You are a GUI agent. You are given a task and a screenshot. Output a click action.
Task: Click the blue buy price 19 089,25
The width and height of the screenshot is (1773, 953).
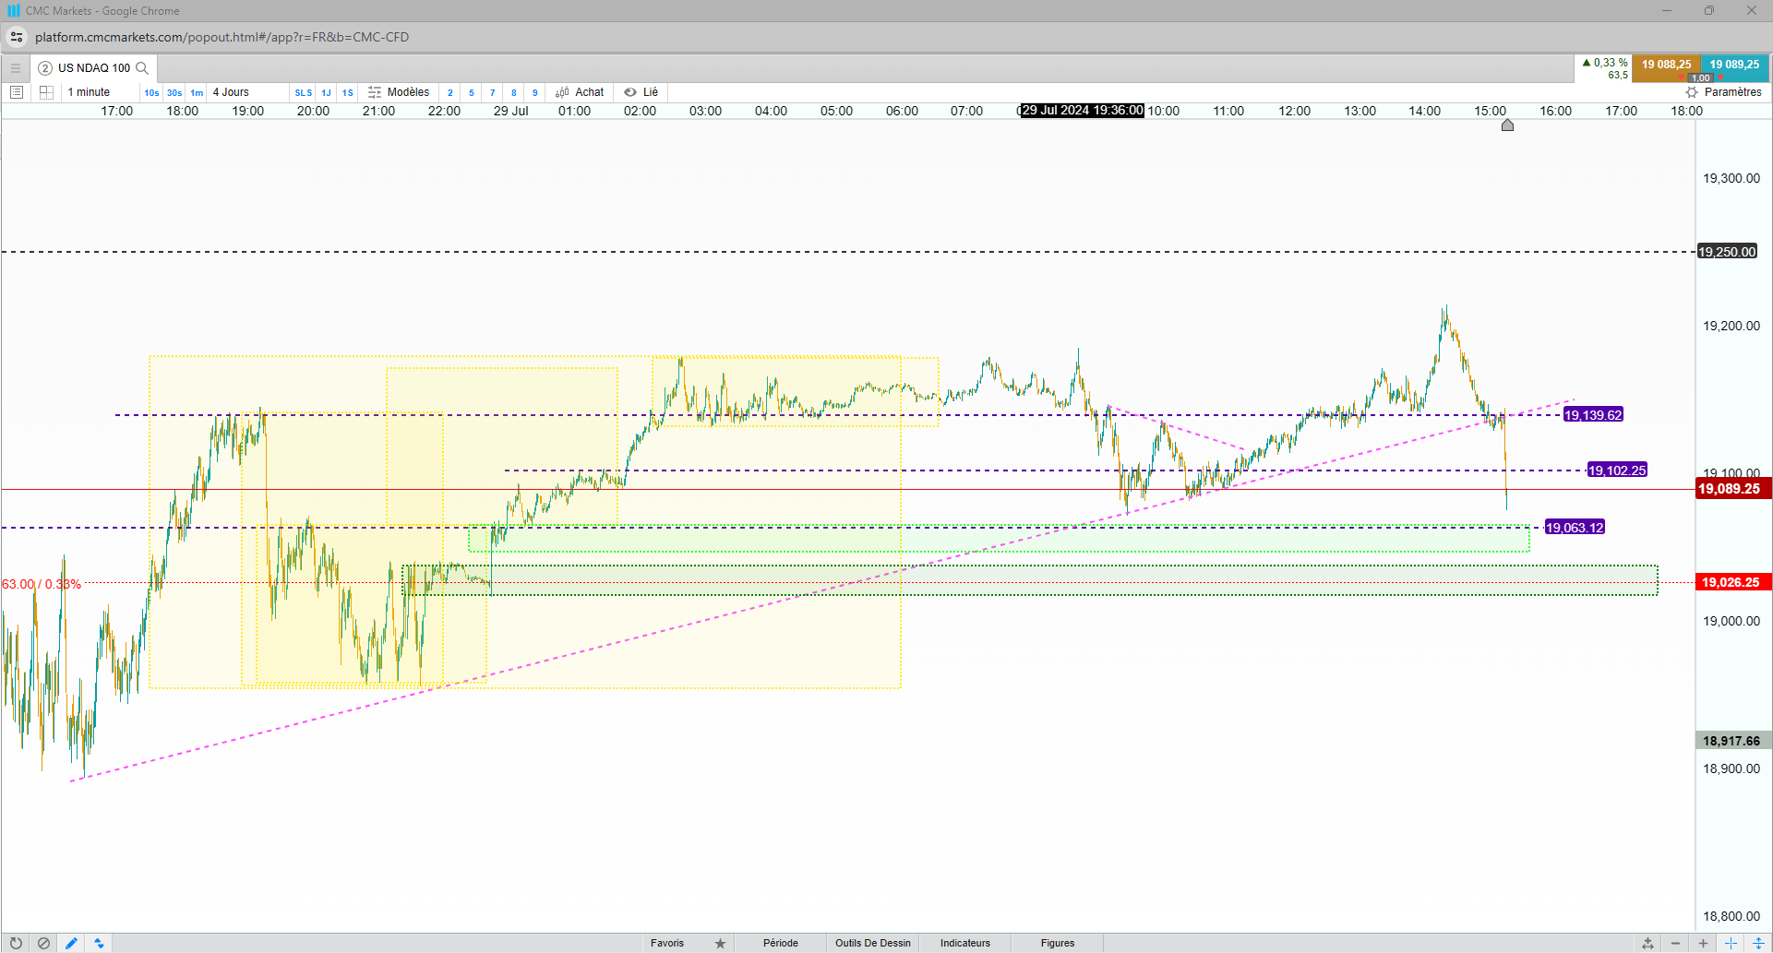tap(1734, 65)
